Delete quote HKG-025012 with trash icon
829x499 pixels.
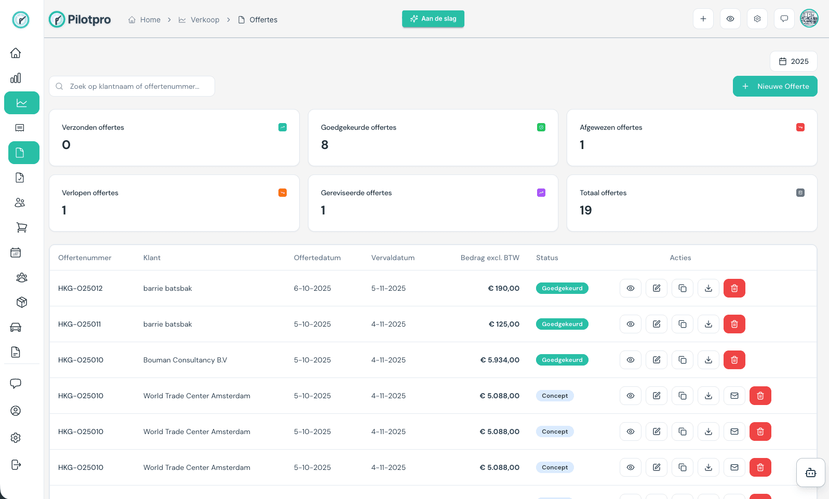point(734,288)
